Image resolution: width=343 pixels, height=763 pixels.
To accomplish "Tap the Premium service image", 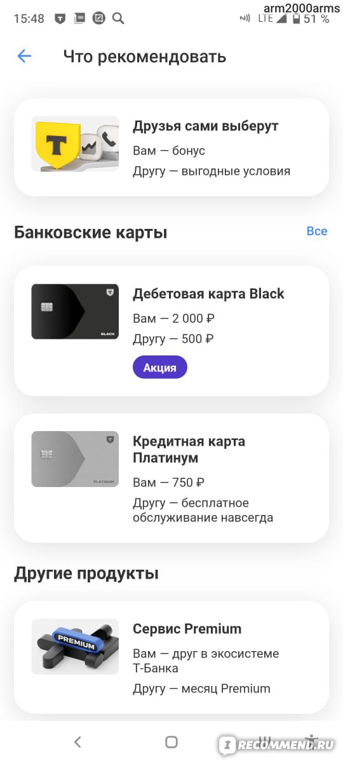I will click(75, 647).
